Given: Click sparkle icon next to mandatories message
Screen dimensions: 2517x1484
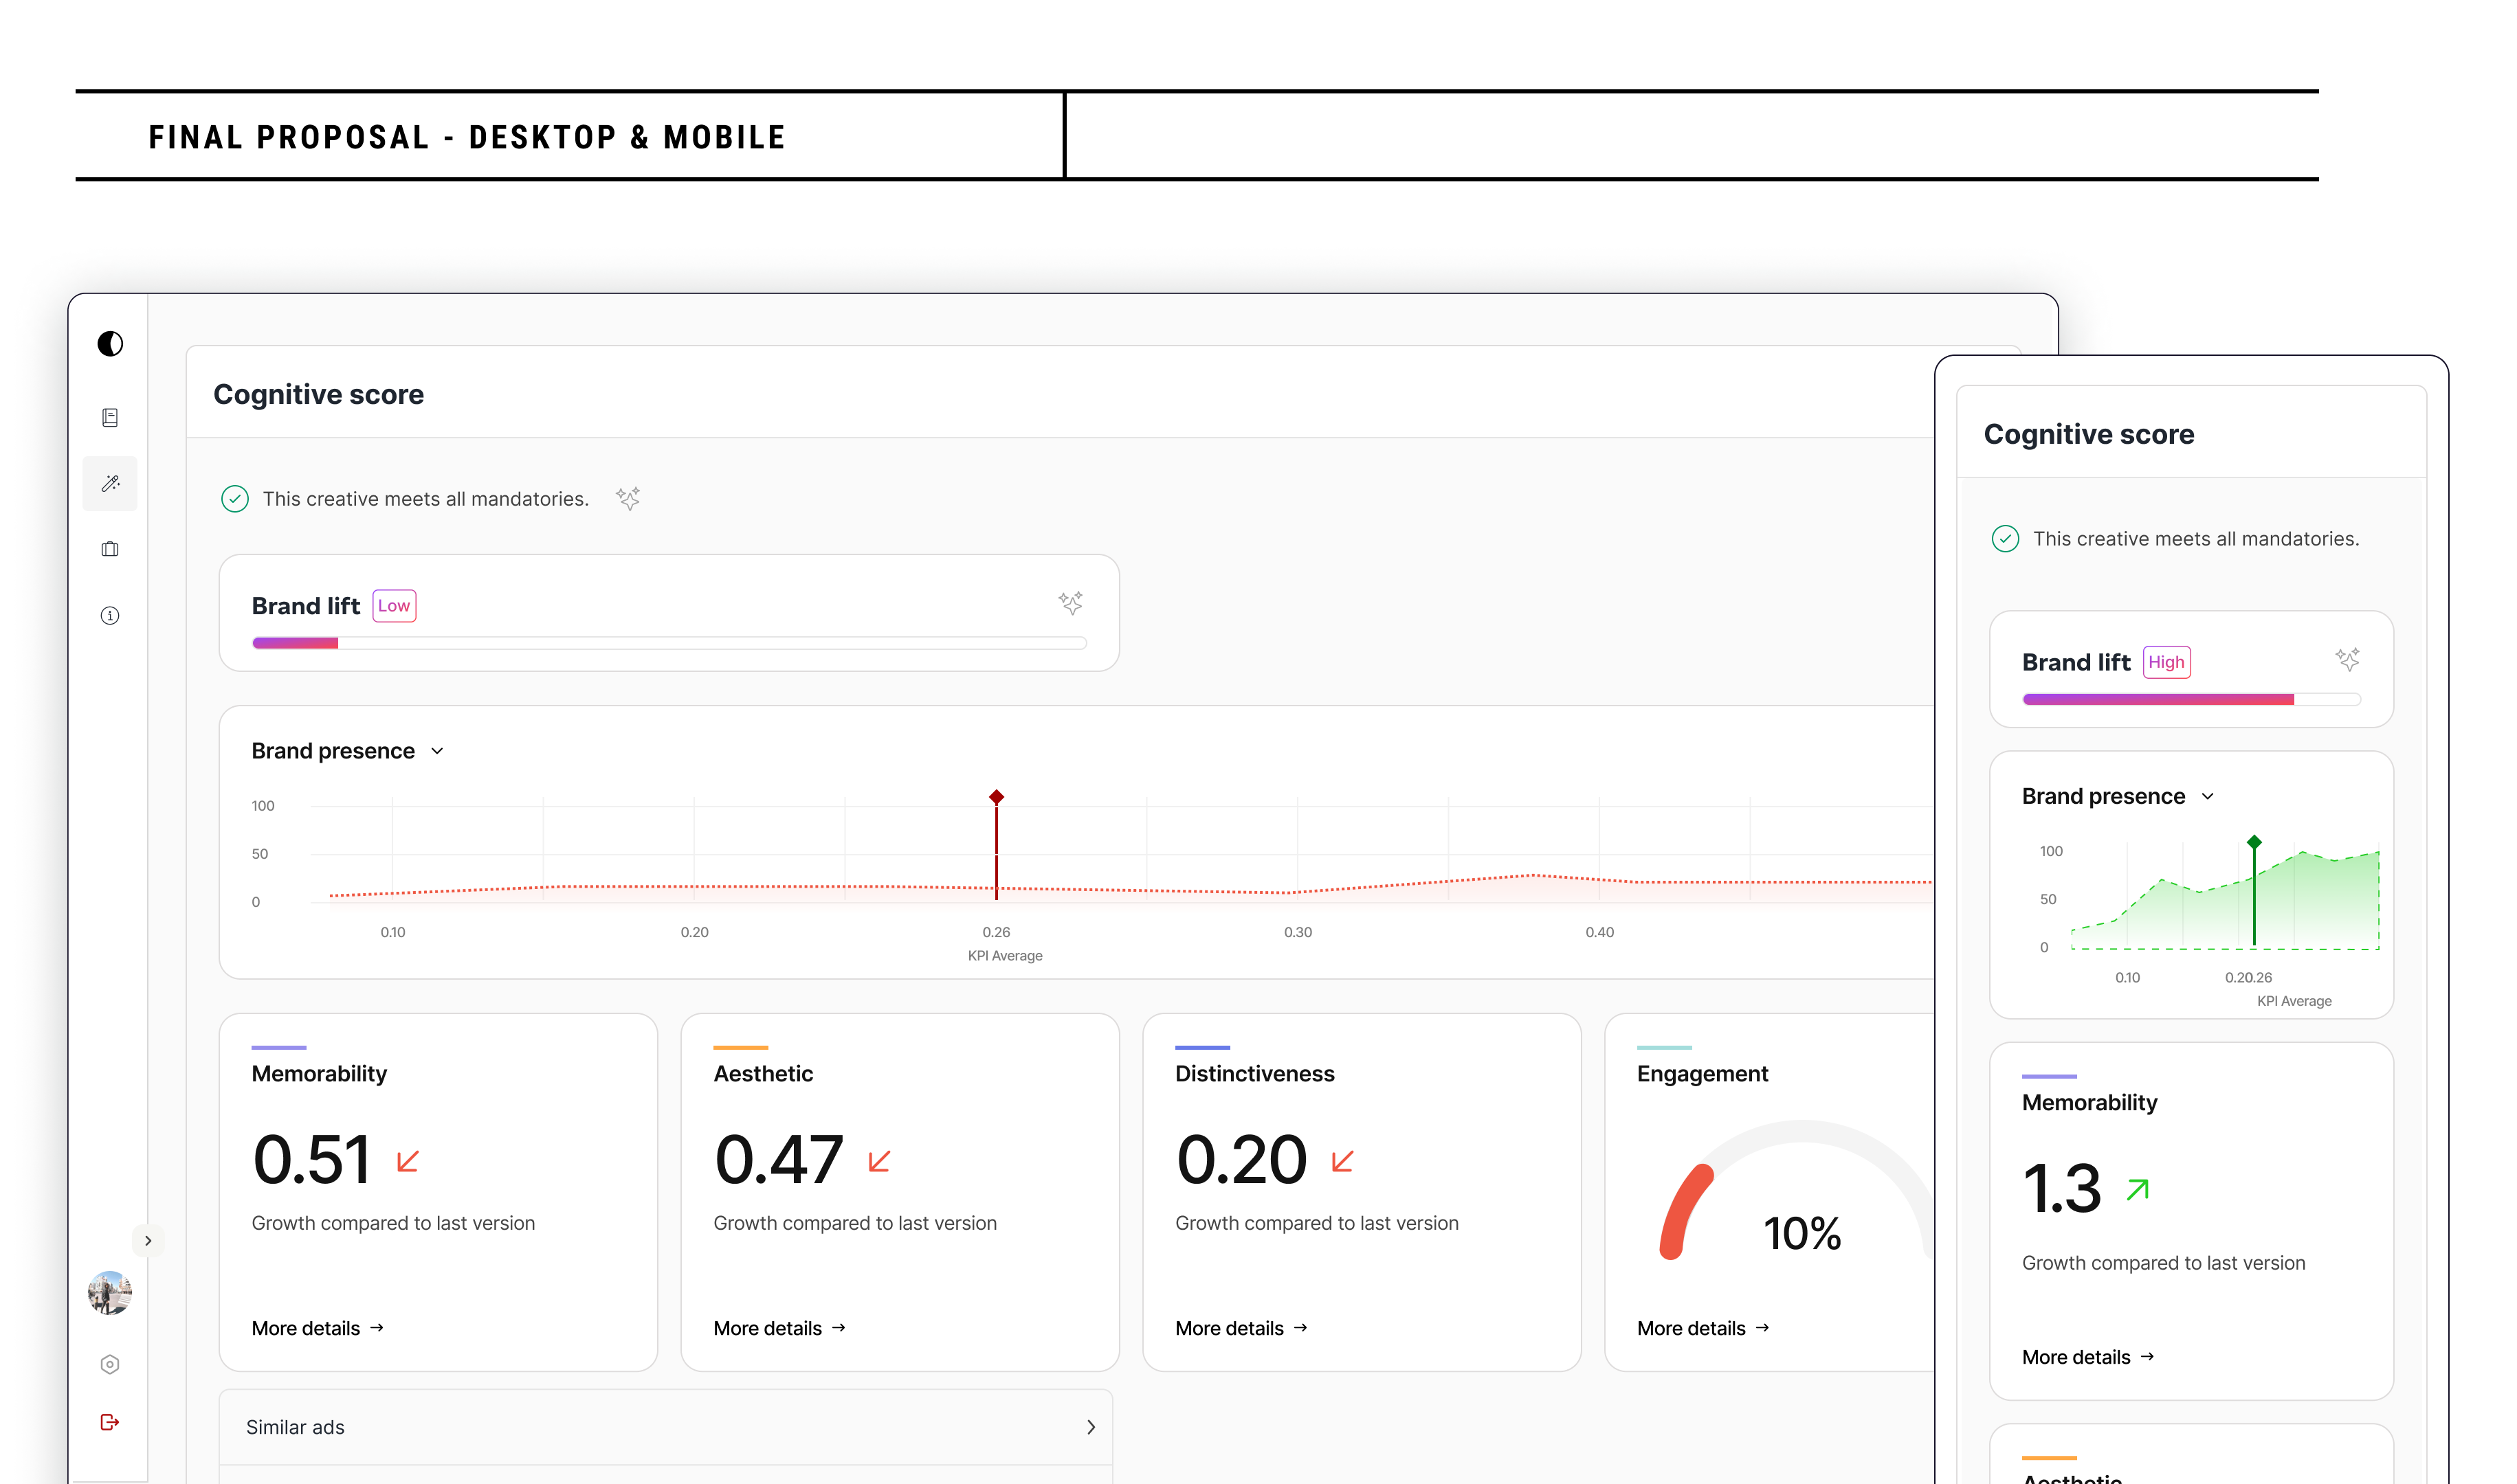Looking at the screenshot, I should 628,498.
